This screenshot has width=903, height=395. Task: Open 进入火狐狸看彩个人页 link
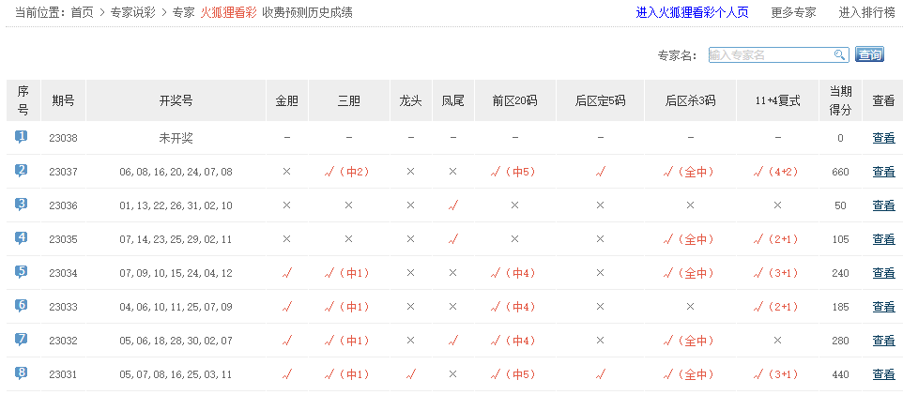click(692, 13)
